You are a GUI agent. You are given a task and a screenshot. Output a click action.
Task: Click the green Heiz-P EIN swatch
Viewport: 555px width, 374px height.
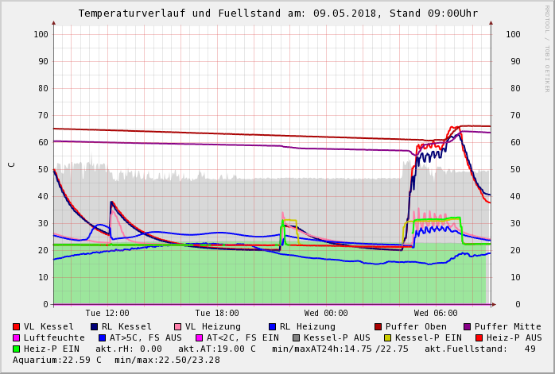point(17,349)
